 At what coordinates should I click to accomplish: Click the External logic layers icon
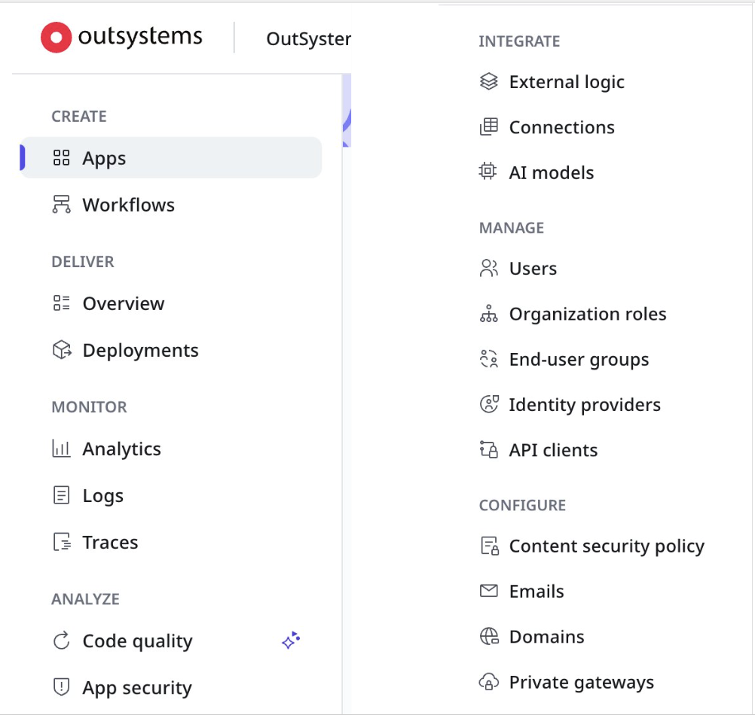pyautogui.click(x=489, y=81)
